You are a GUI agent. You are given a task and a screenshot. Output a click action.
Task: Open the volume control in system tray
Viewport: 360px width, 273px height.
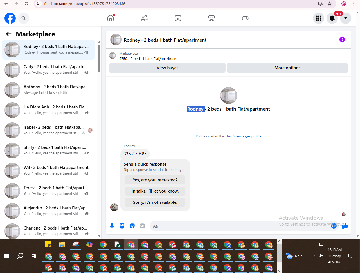click(321, 256)
